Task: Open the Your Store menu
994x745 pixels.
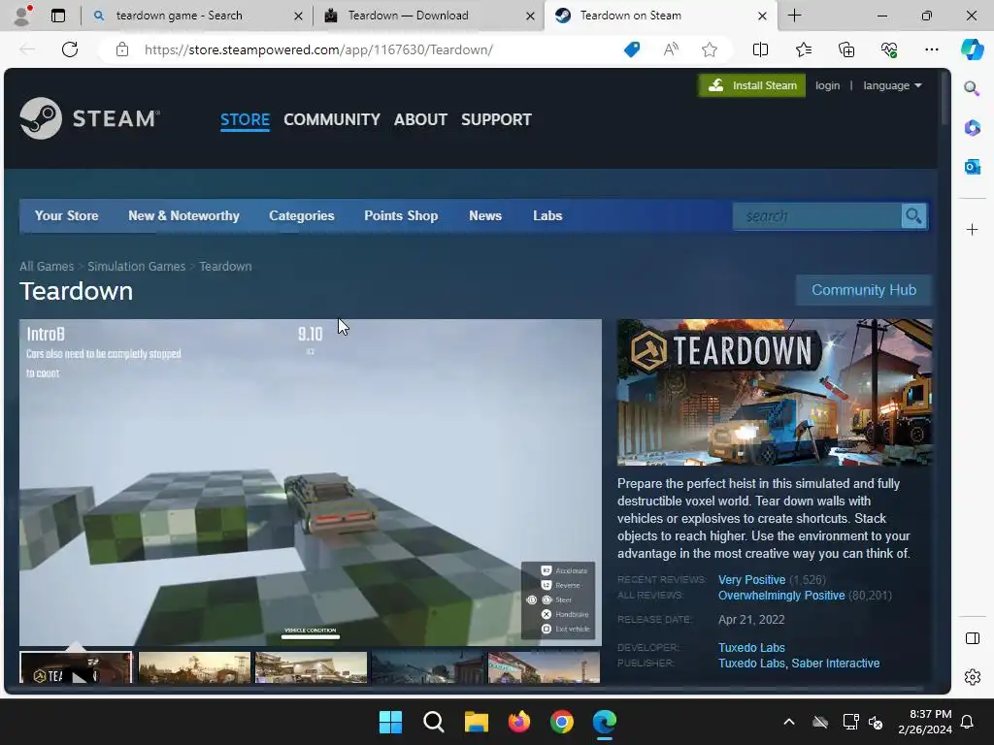Action: [x=67, y=215]
